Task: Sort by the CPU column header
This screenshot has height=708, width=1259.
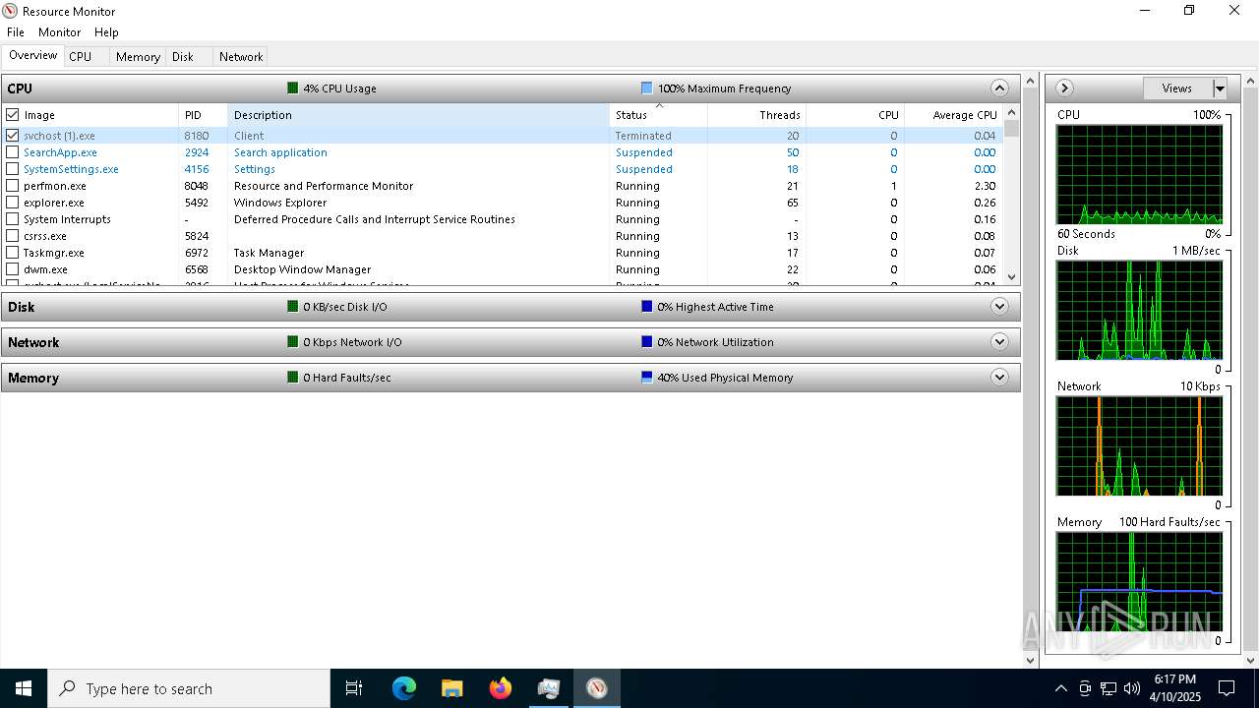Action: coord(855,115)
